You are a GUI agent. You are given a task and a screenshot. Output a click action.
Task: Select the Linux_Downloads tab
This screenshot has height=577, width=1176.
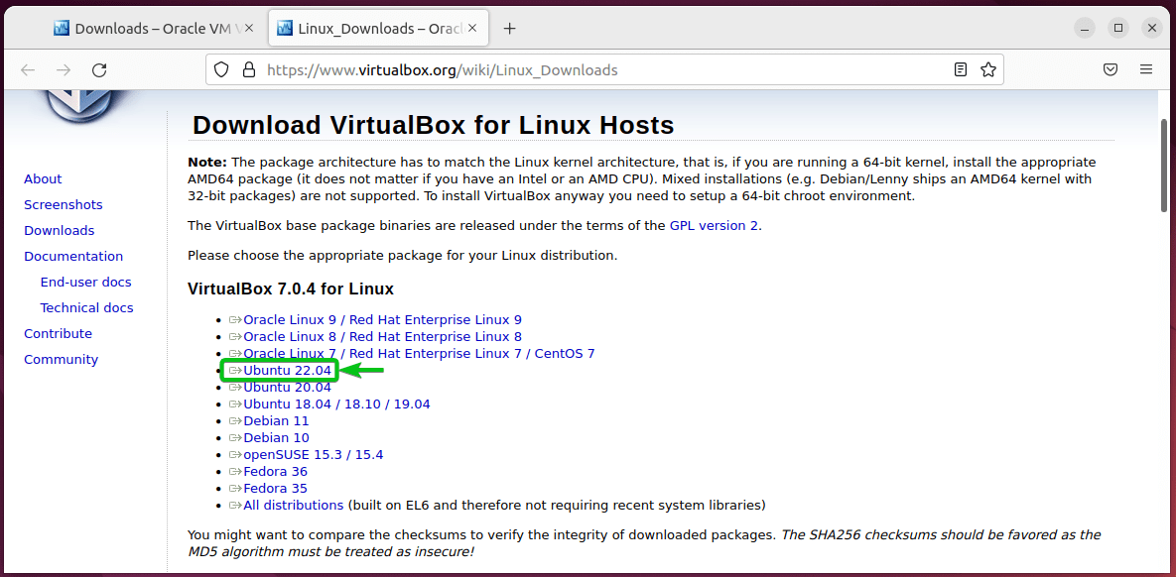[377, 29]
